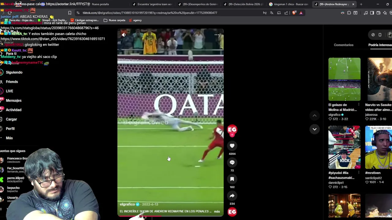Viewport: 392px width, 220px height.
Task: Click the Brave Rewards triangle icon
Action: coord(301,13)
